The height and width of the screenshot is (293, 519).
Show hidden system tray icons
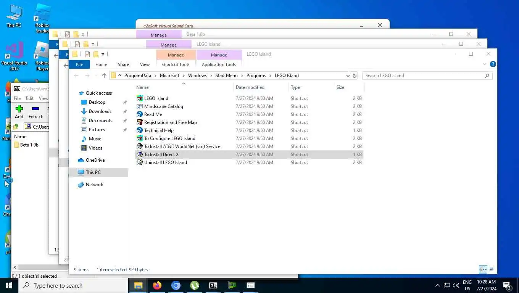[x=437, y=285]
